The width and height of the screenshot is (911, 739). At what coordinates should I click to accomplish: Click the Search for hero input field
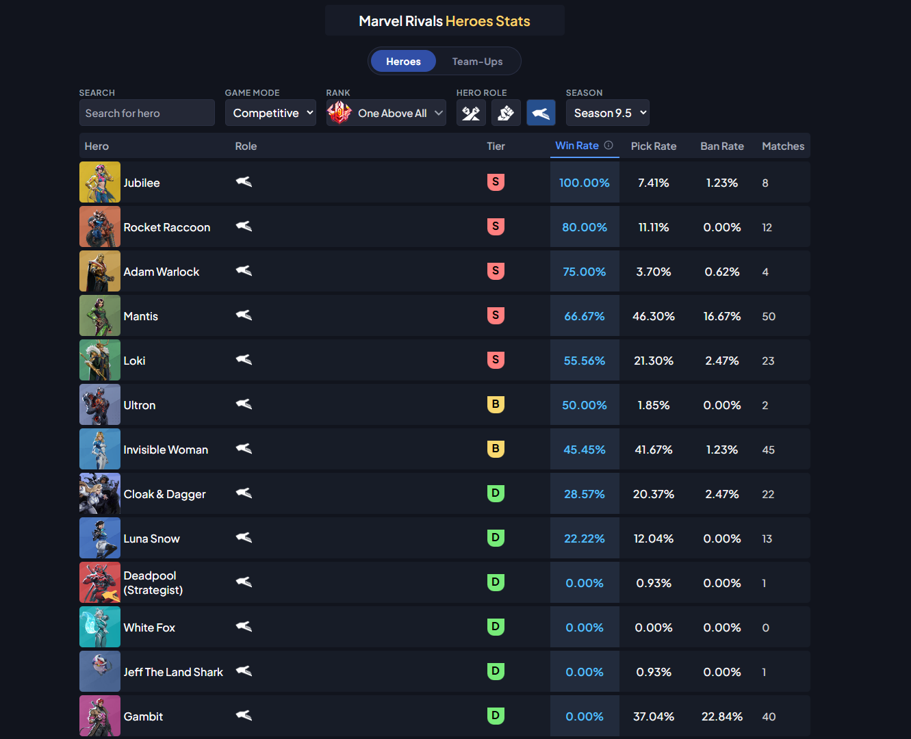[x=147, y=113]
